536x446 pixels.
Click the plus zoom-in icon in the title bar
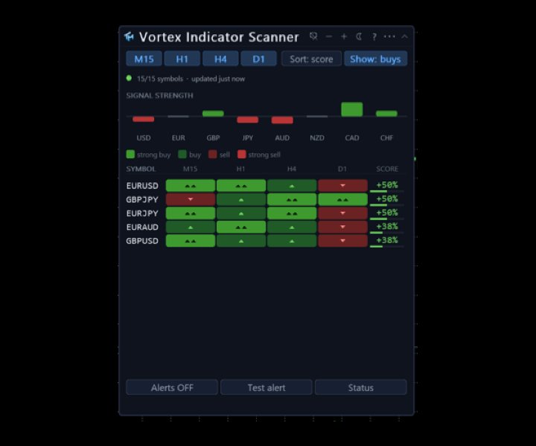(344, 36)
